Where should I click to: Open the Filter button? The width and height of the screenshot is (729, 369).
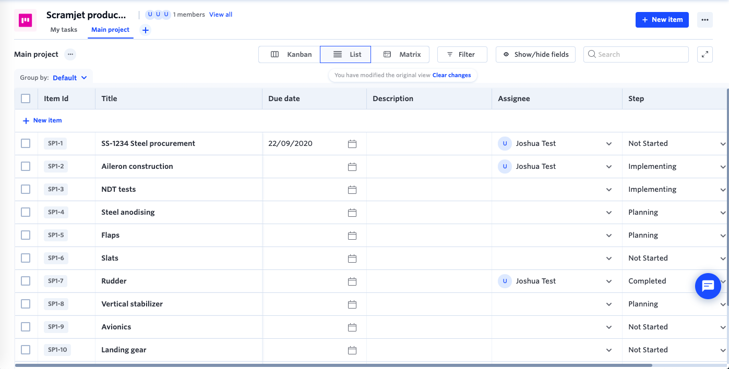(x=462, y=54)
